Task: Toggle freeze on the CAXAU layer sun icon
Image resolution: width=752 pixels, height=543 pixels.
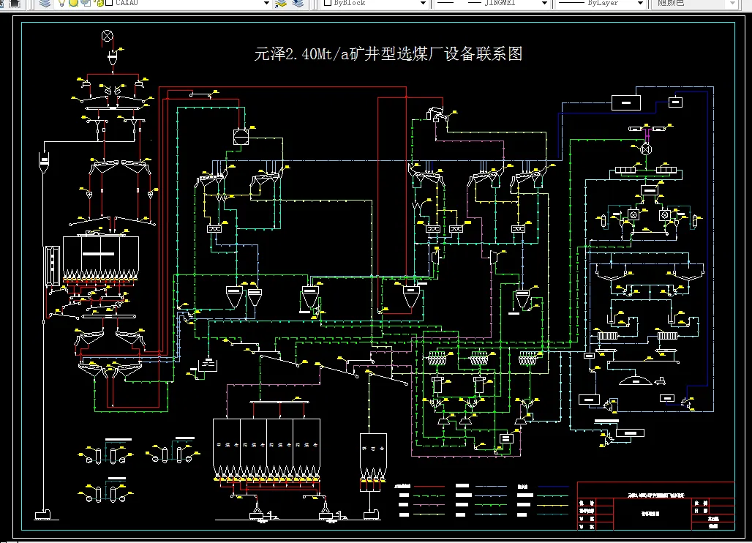Action: 73,4
